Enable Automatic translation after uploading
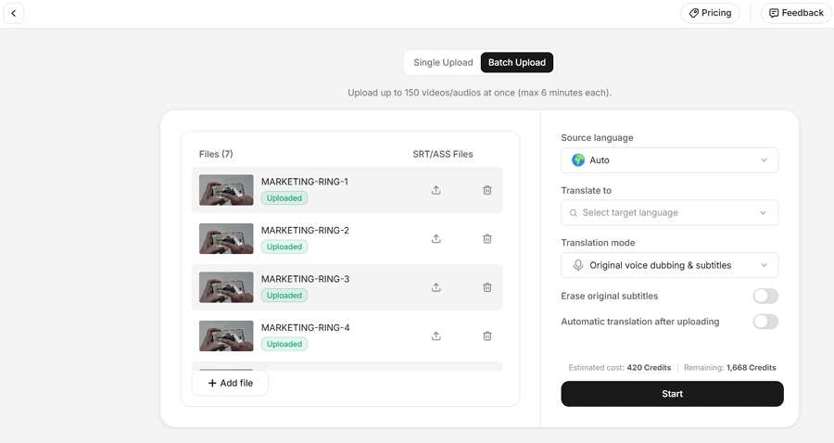834x443 pixels. click(x=765, y=322)
